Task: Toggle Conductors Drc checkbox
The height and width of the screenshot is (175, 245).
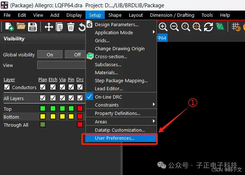Action: 80,87
